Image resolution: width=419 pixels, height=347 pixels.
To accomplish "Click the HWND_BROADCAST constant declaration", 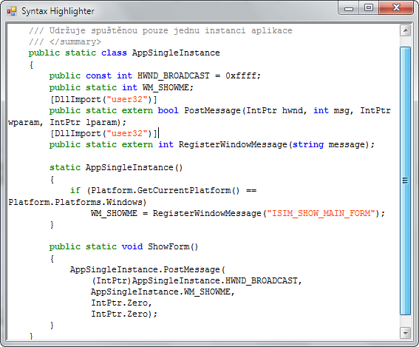I will coord(174,75).
